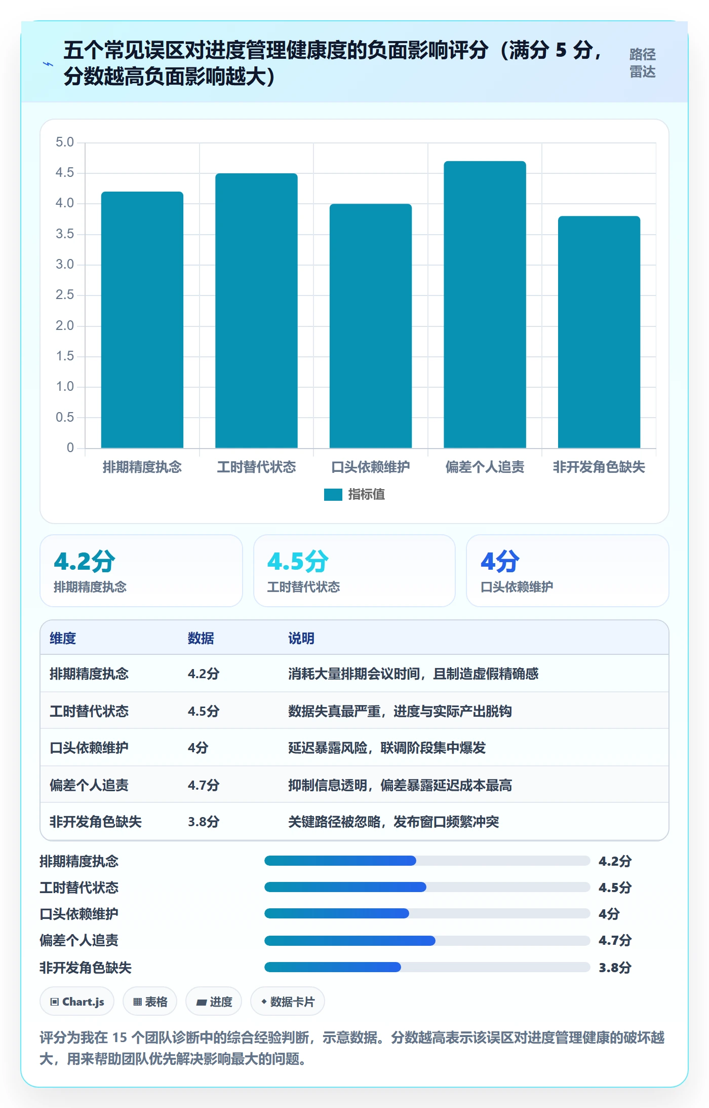Click the 排期精度执念 x-axis label
Image resolution: width=709 pixels, height=1108 pixels.
(142, 467)
